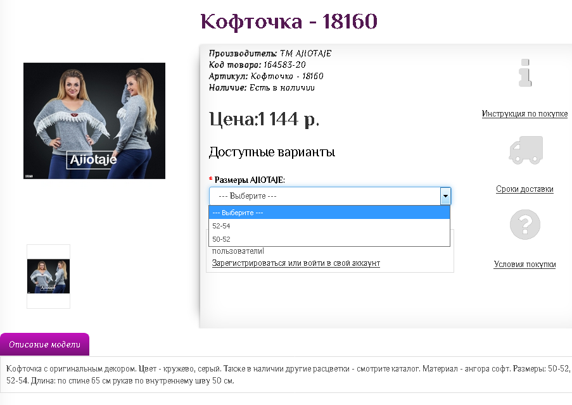The image size is (572, 405).
Task: Click the Производитель: ТМ AJIOTAJE line
Action: coord(270,54)
